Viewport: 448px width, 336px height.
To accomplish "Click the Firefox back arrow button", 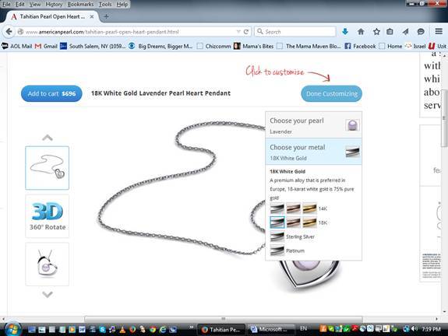I will pyautogui.click(x=9, y=31).
